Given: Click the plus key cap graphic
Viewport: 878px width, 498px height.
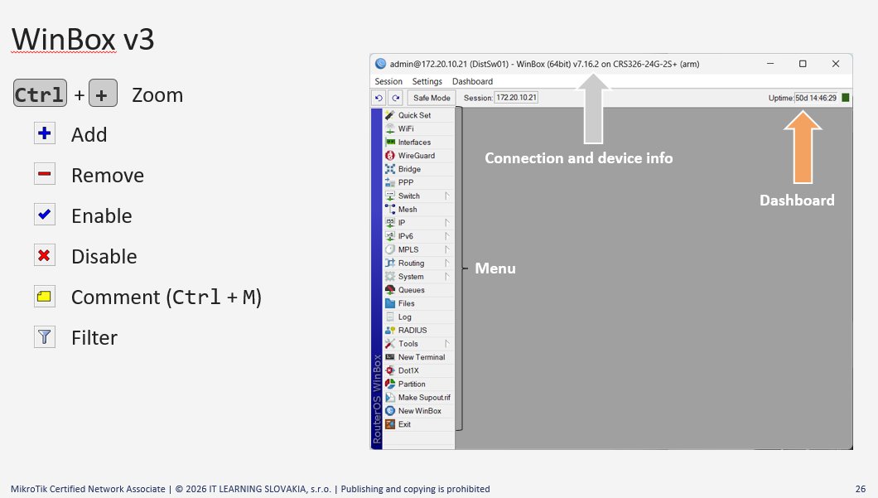Looking at the screenshot, I should (103, 94).
